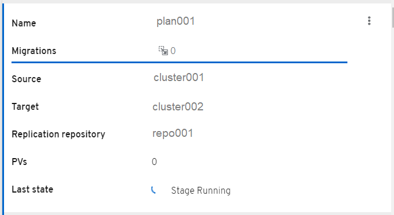
Task: Click the PVs field label
Action: point(19,162)
